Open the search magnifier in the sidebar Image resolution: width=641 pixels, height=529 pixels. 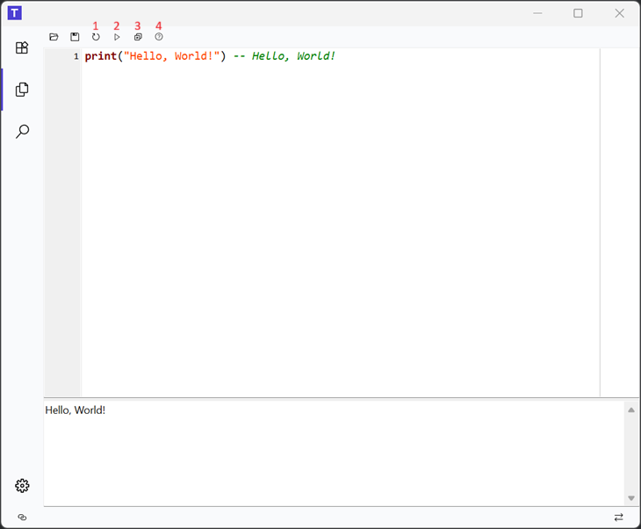coord(23,132)
